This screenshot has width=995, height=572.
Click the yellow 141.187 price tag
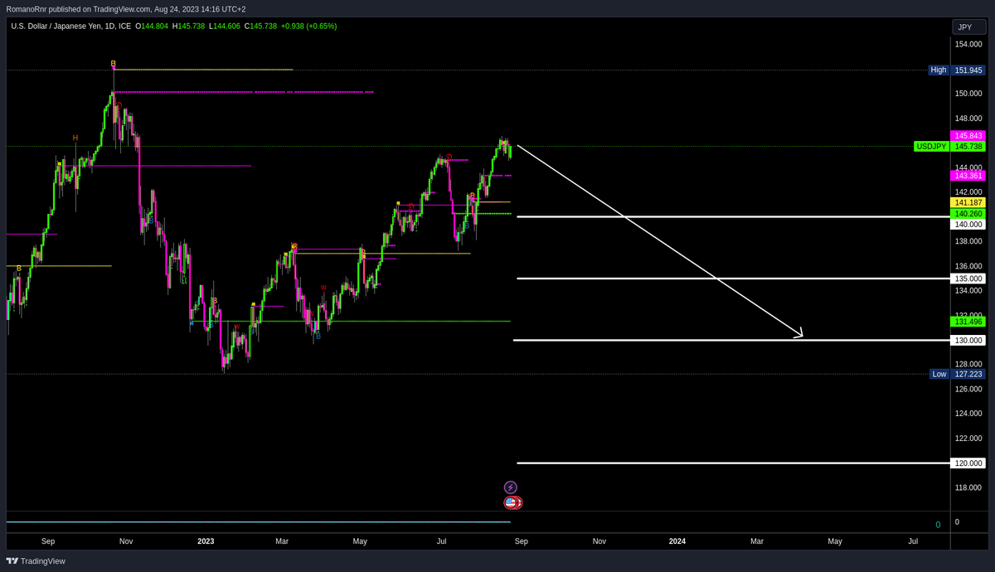(967, 201)
